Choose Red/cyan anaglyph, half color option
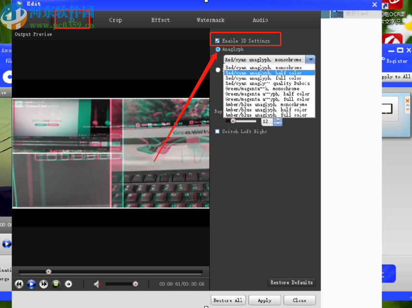This screenshot has height=308, width=412. tap(269, 73)
